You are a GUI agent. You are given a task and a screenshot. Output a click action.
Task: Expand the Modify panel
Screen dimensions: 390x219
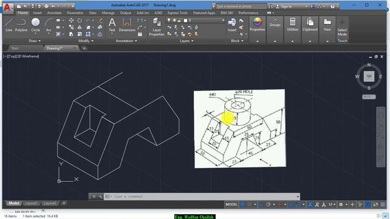[86, 41]
